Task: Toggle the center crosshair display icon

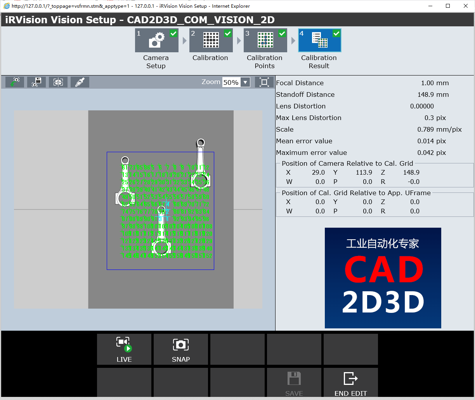Action: coord(58,82)
